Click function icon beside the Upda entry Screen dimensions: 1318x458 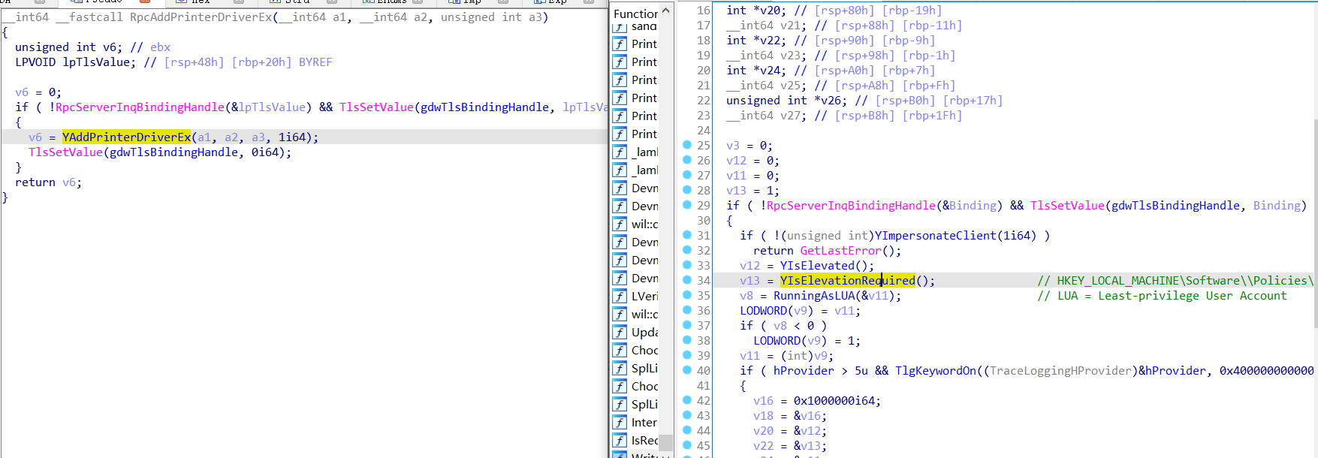point(620,332)
